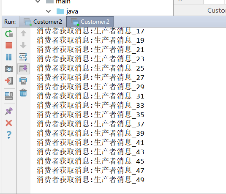Jump up the stack trace with up arrow
Viewport: 226px width, 194px height.
pyautogui.click(x=23, y=33)
